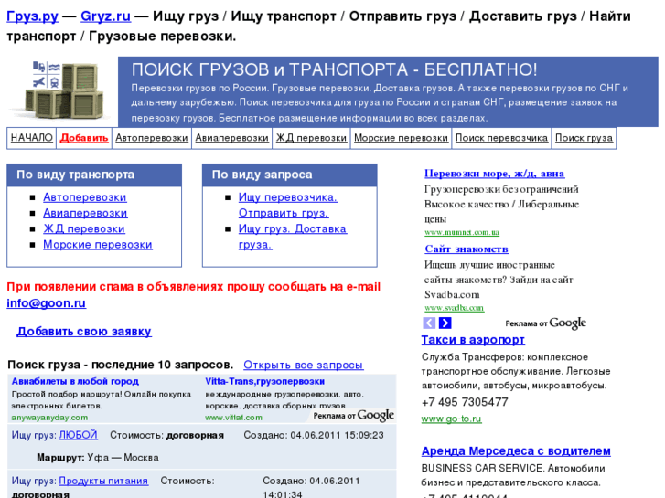Image resolution: width=665 pixels, height=498 pixels.
Task: Click the По виду запроса panel header
Action: click(290, 175)
